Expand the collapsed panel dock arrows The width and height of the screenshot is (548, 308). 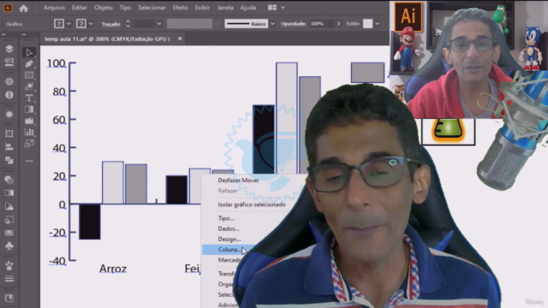(3, 35)
